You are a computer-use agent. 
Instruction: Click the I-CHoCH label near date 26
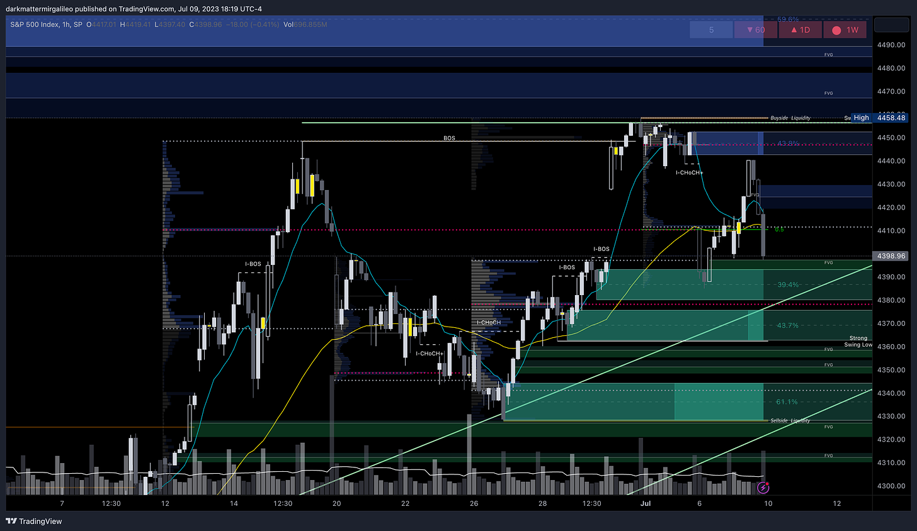pyautogui.click(x=489, y=323)
